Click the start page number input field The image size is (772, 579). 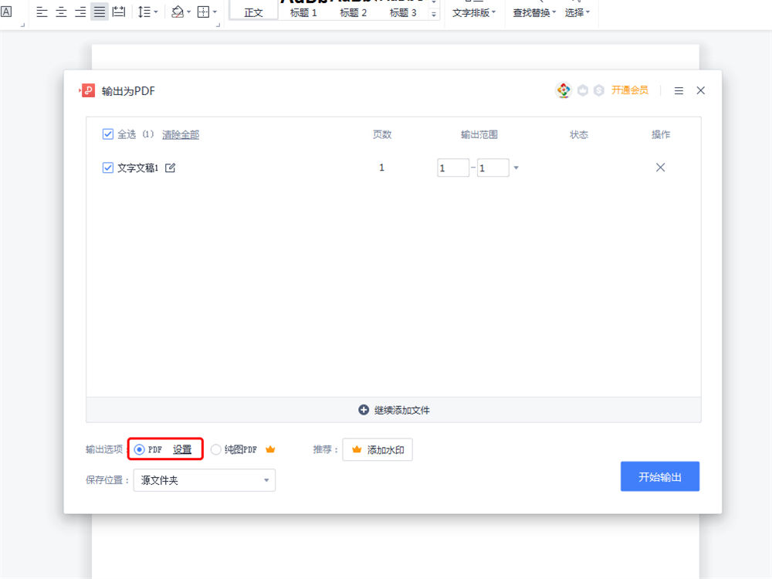[452, 168]
